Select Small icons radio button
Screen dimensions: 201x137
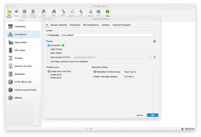point(49,78)
